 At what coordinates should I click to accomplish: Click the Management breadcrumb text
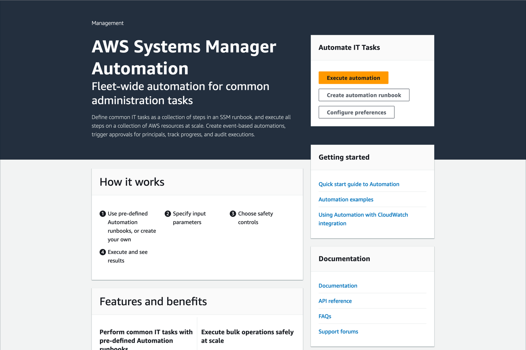click(107, 23)
